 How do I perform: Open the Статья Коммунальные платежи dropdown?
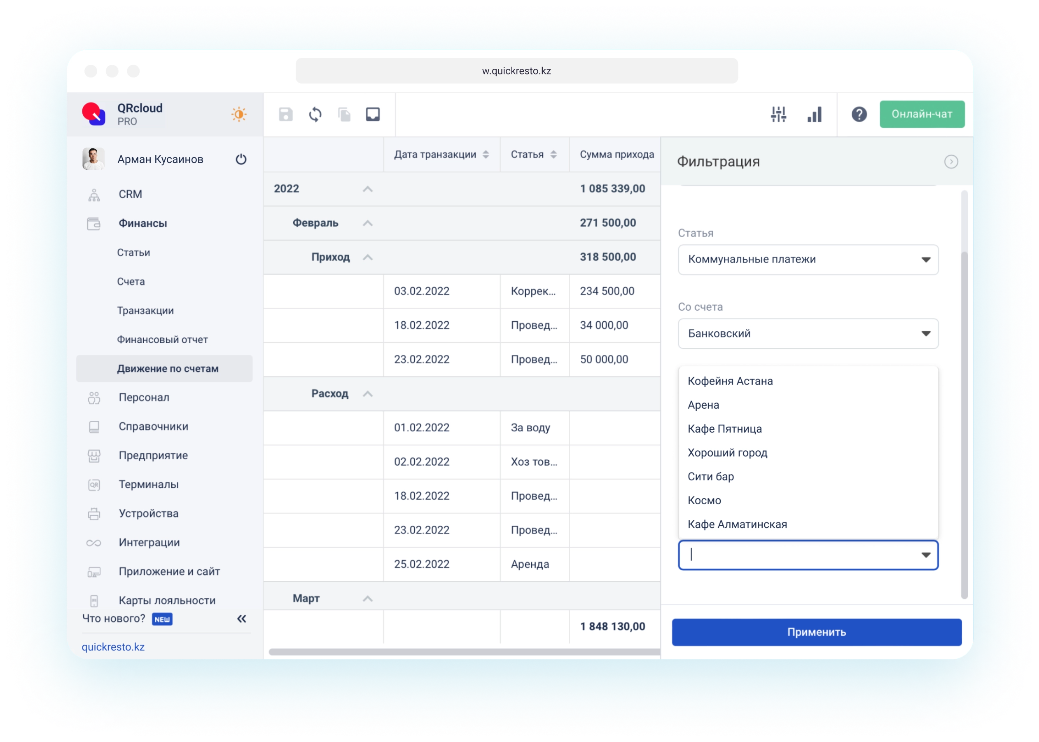(808, 260)
